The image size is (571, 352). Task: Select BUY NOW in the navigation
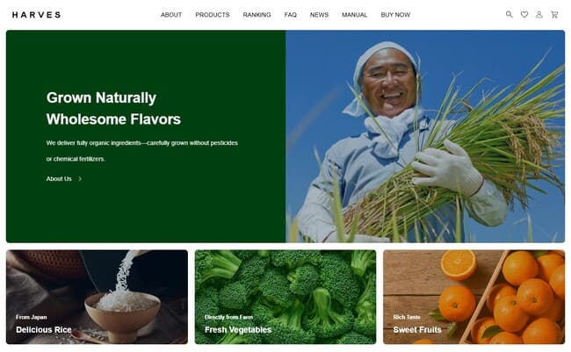tap(395, 15)
